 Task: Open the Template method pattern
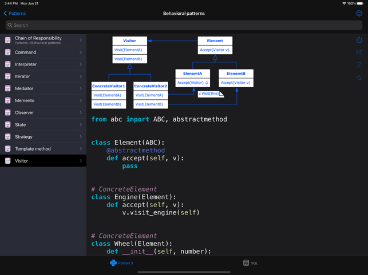(x=43, y=148)
